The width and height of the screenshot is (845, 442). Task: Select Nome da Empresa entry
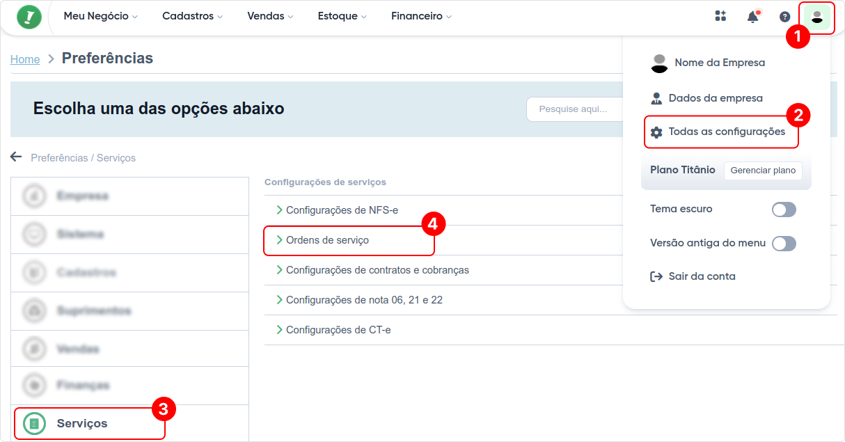click(x=708, y=63)
